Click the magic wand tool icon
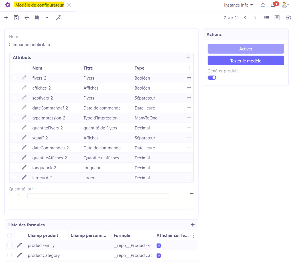Screen dimensions: 292x262 point(59,18)
